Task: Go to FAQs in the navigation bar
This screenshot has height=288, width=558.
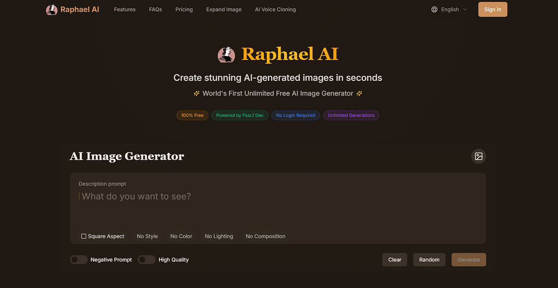Action: (155, 9)
